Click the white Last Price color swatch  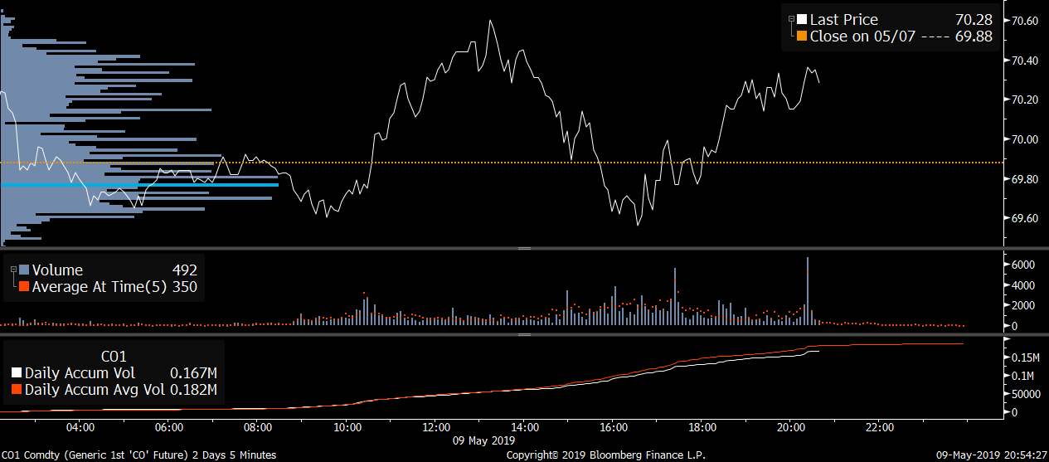click(802, 20)
